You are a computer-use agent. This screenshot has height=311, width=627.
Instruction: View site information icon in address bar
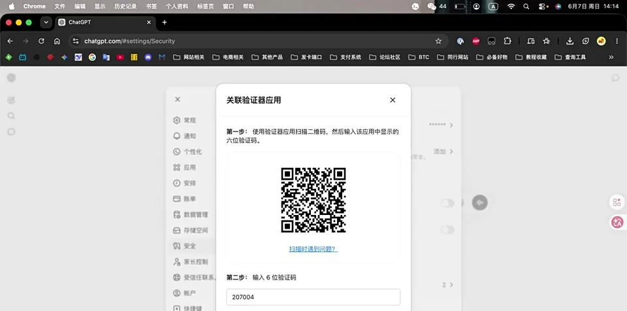pos(76,41)
